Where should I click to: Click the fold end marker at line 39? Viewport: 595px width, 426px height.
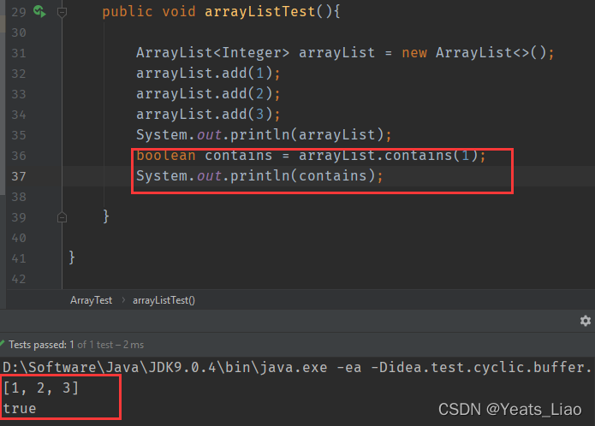coord(62,217)
